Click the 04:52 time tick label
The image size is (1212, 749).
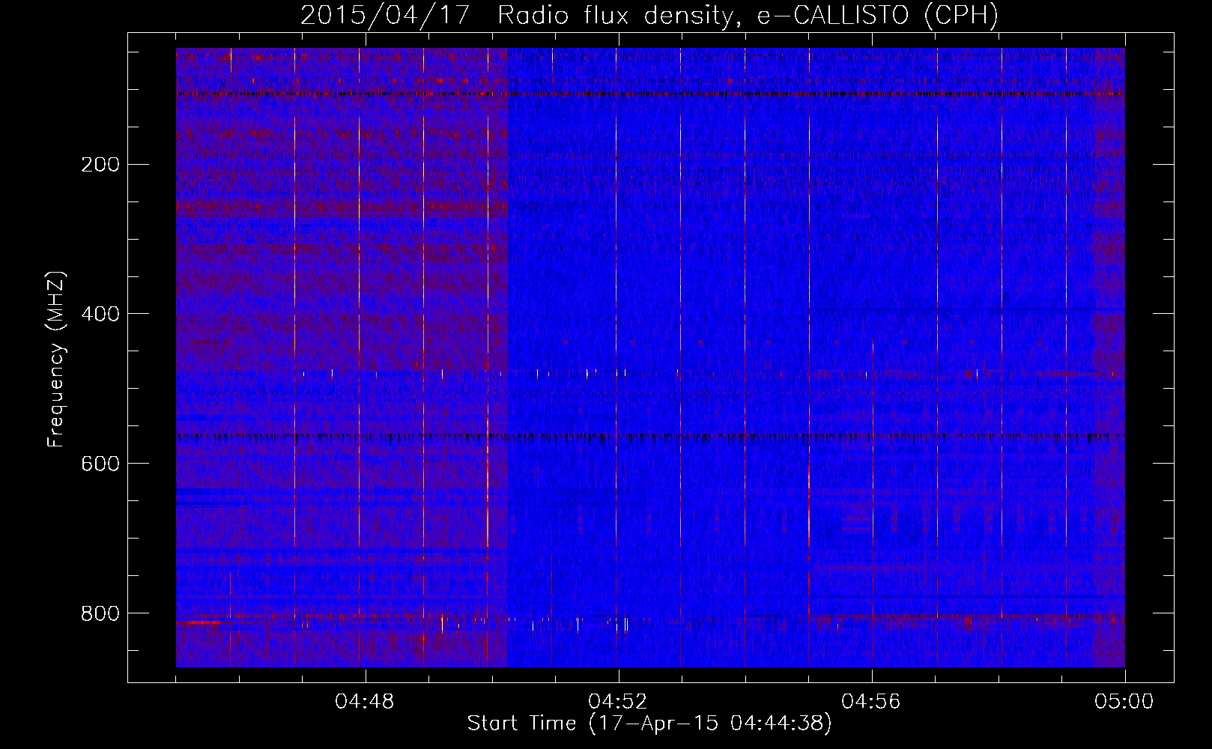(x=618, y=702)
